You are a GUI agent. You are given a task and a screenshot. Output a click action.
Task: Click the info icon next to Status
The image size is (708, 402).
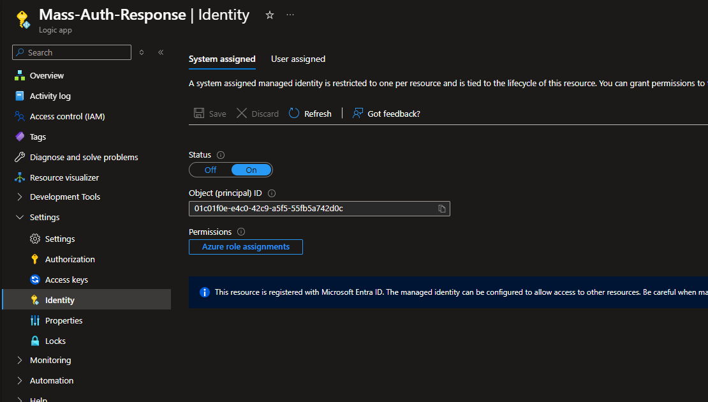(221, 155)
